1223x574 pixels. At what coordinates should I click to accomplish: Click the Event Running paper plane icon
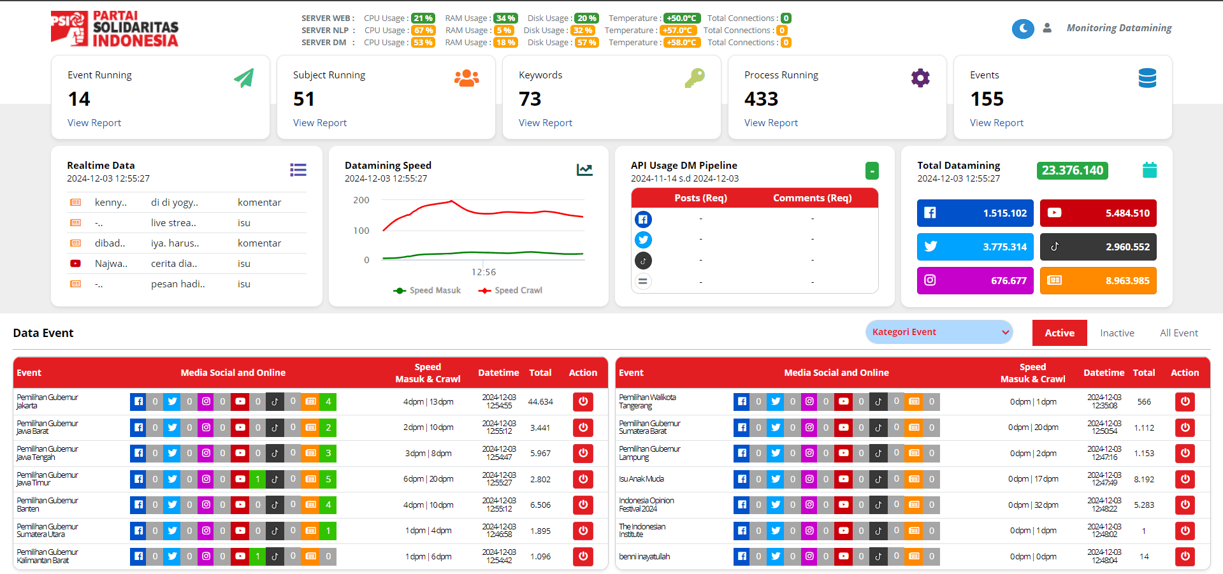coord(243,78)
